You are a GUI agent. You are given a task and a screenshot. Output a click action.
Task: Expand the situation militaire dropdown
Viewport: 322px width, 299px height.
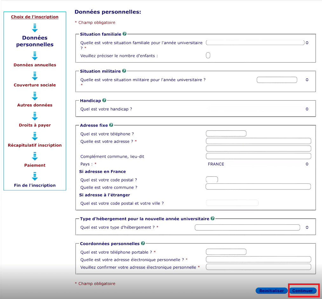tap(283, 80)
